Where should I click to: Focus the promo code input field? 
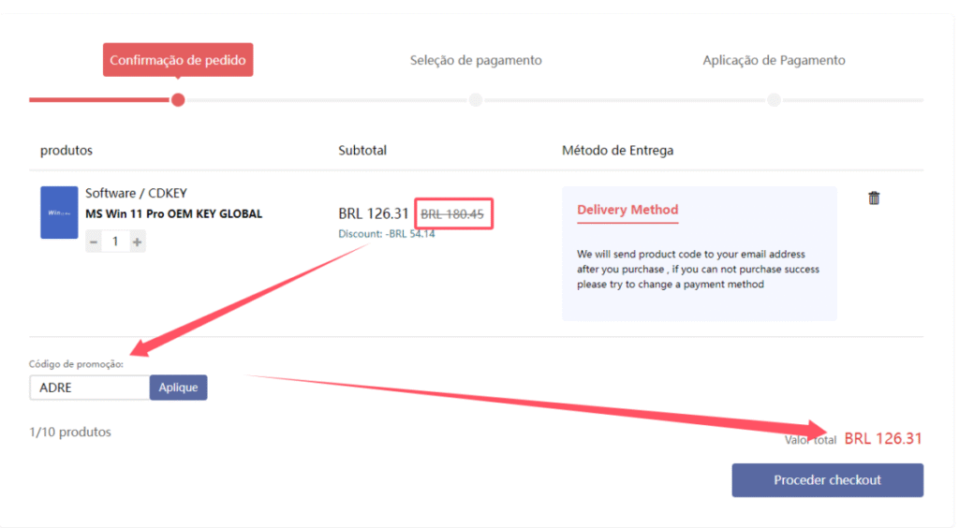click(90, 388)
